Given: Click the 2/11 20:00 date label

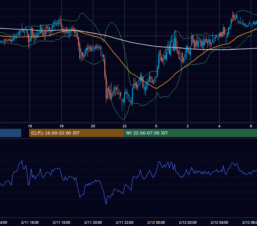Looking at the screenshot, I should point(93,222).
